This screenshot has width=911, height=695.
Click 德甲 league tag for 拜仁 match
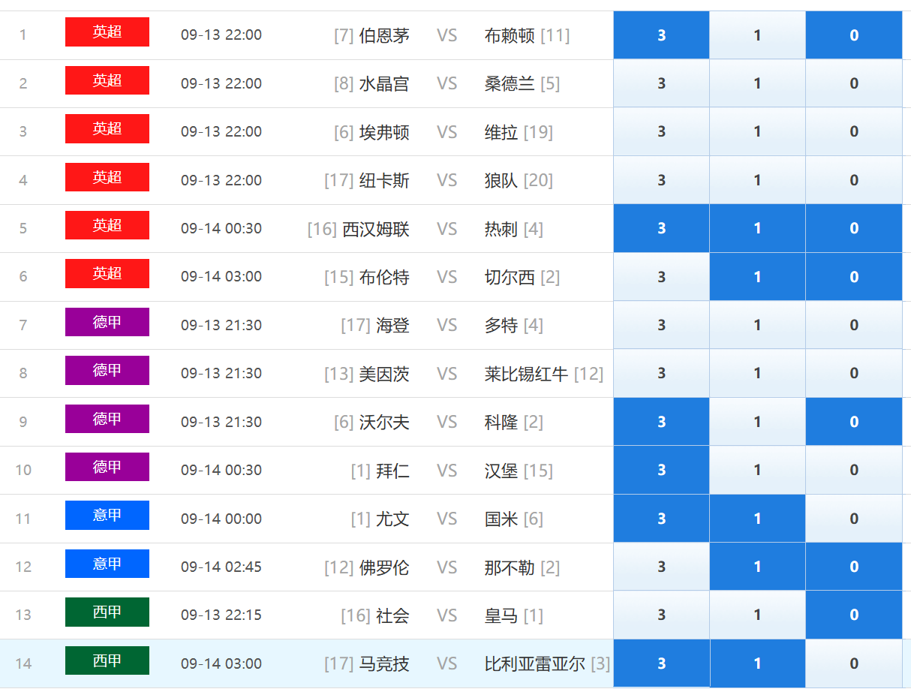[107, 467]
